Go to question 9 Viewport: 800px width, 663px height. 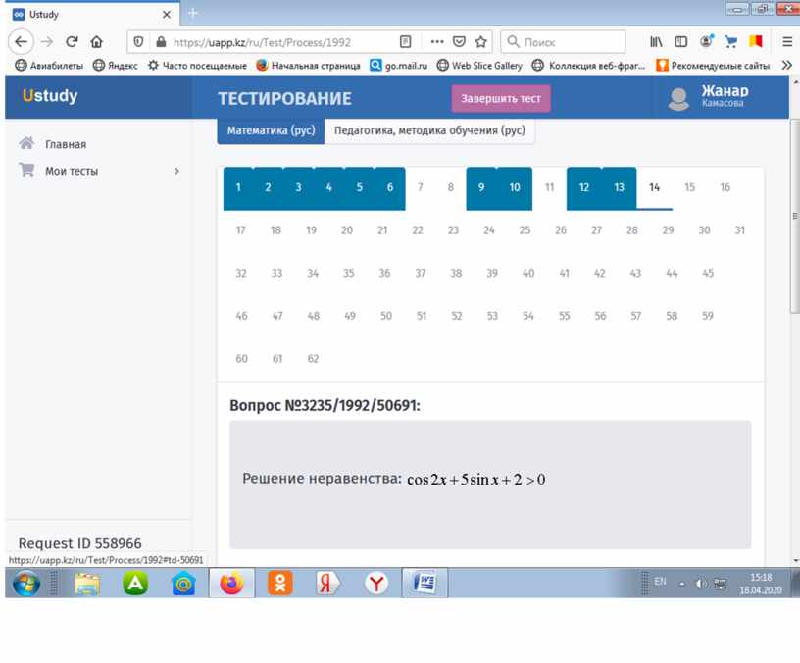(x=481, y=187)
